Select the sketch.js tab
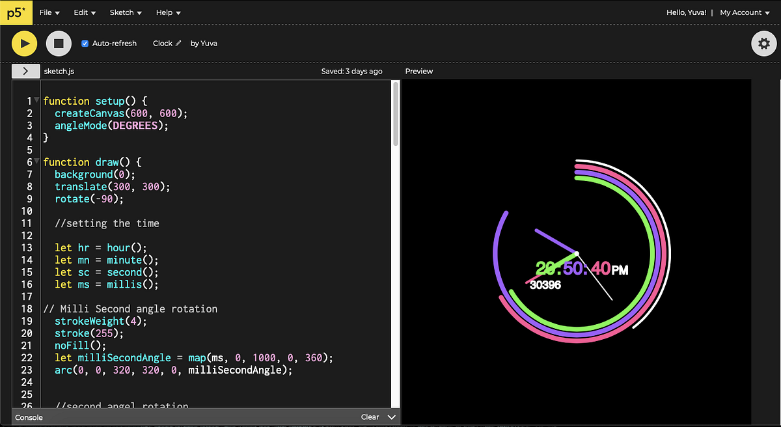This screenshot has width=781, height=427. pos(59,72)
